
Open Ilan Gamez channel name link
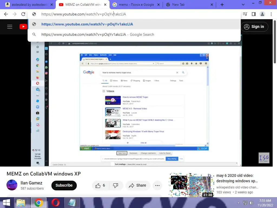point(31,183)
